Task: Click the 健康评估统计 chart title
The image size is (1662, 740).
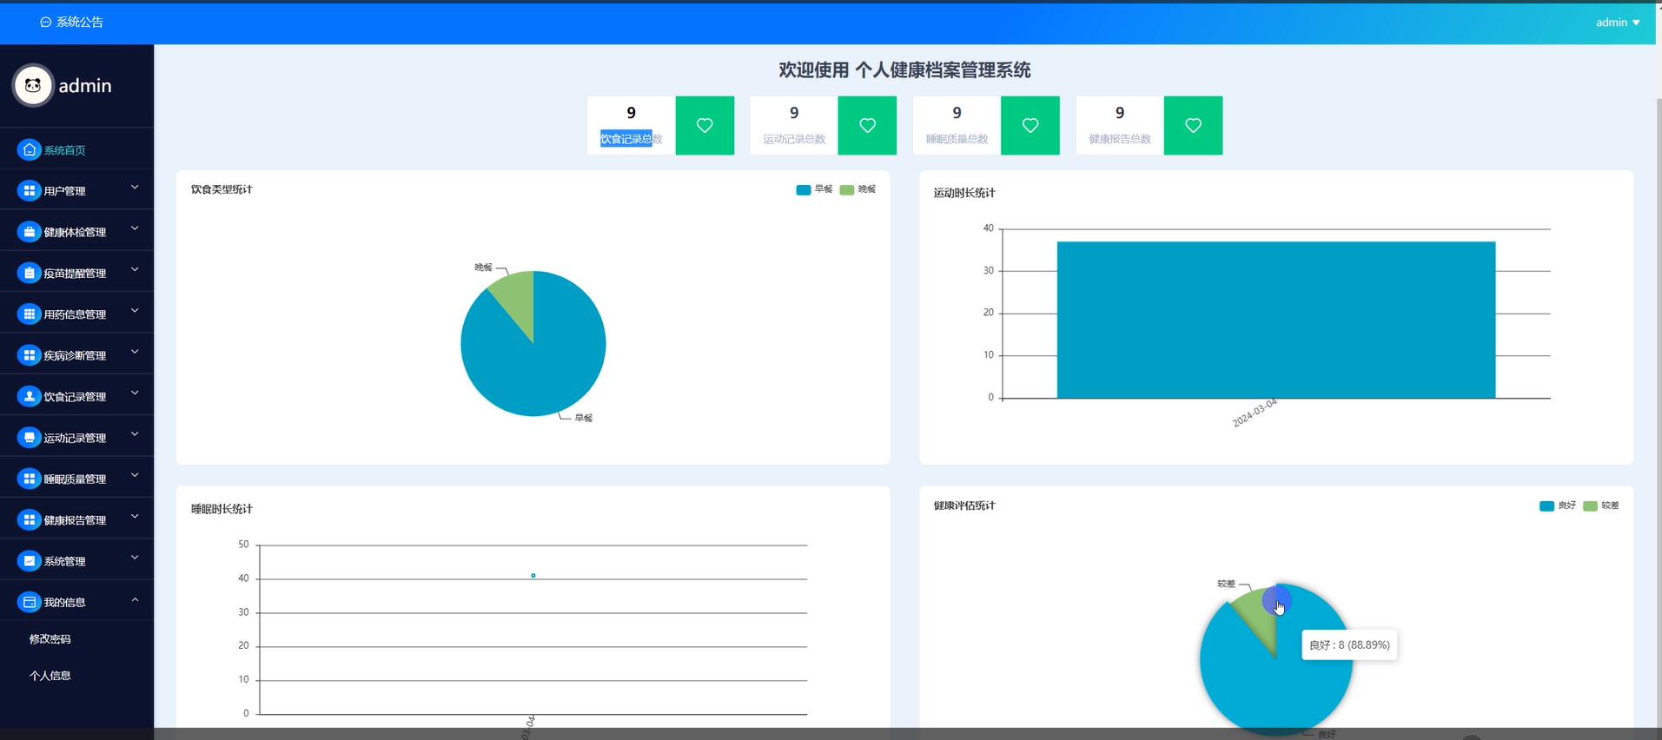Action: (x=964, y=505)
